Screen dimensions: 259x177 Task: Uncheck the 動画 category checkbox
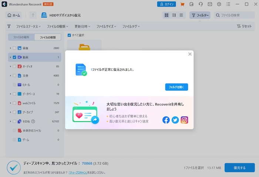(14, 57)
